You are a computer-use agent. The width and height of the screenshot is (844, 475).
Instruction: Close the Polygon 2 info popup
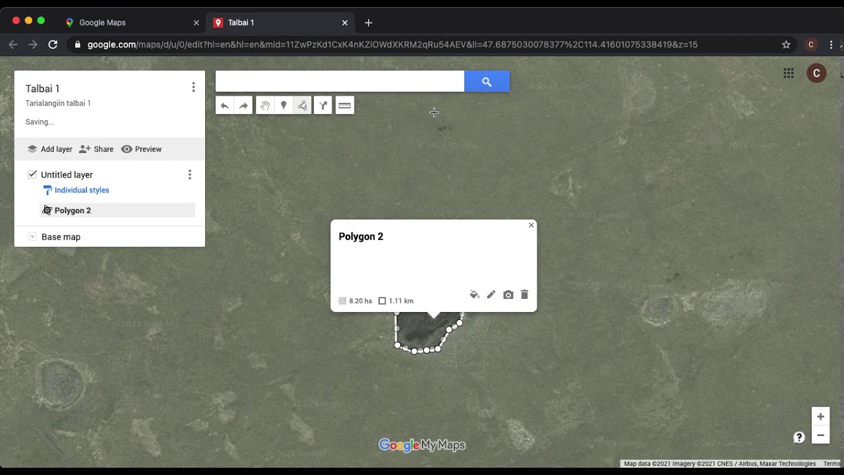(531, 226)
